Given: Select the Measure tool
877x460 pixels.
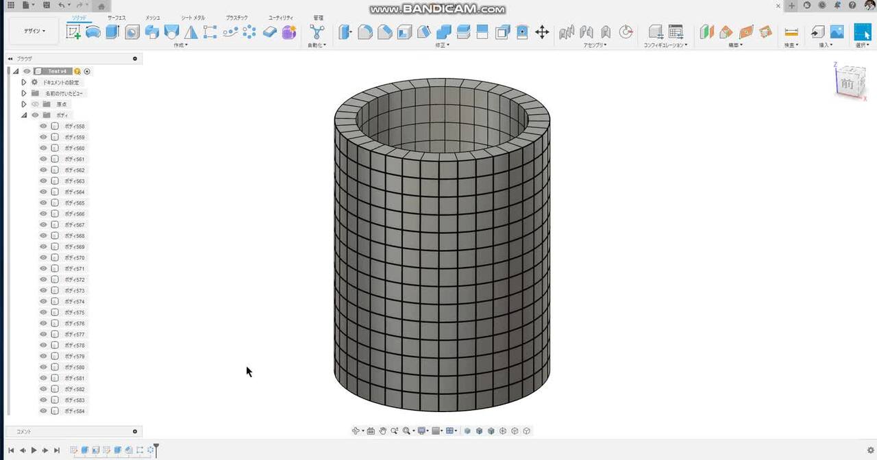Looking at the screenshot, I should tap(791, 31).
